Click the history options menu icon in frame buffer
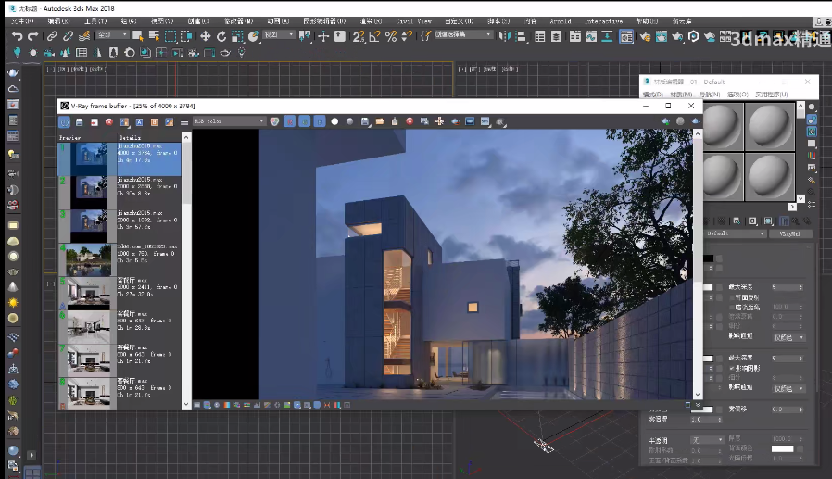Image resolution: width=832 pixels, height=479 pixels. [x=184, y=122]
